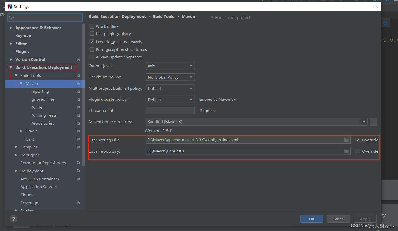
Task: Click project-level icon beside Importing
Action: coord(78,91)
